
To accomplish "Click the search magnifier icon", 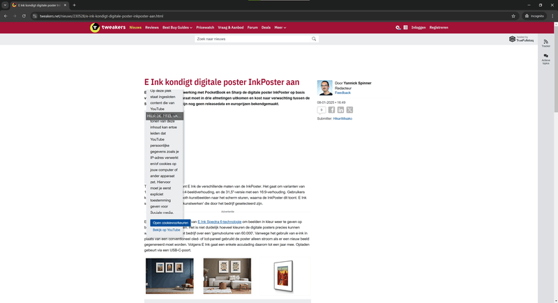I will click(x=314, y=39).
